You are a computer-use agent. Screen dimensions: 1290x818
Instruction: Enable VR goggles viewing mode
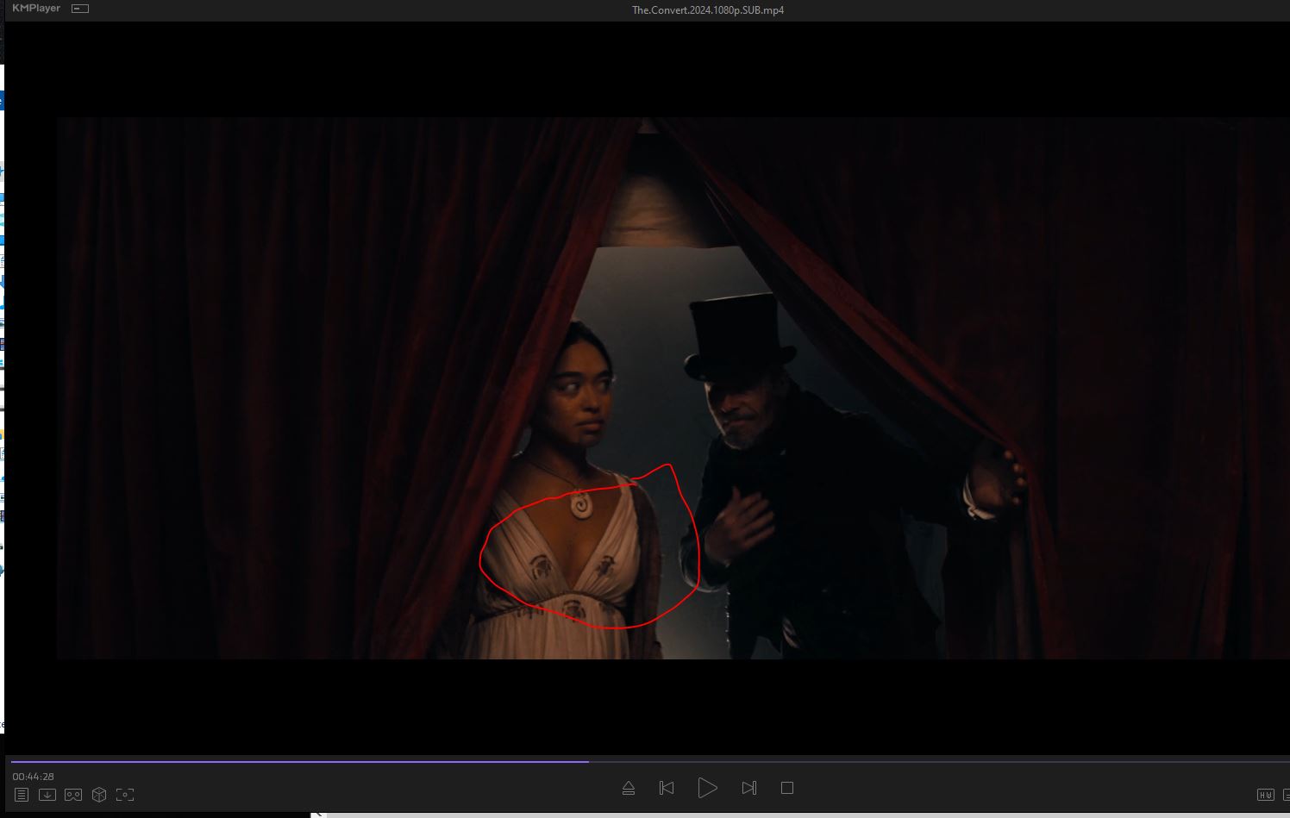tap(73, 795)
